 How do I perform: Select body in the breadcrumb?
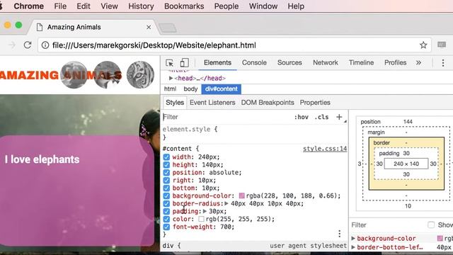(190, 89)
